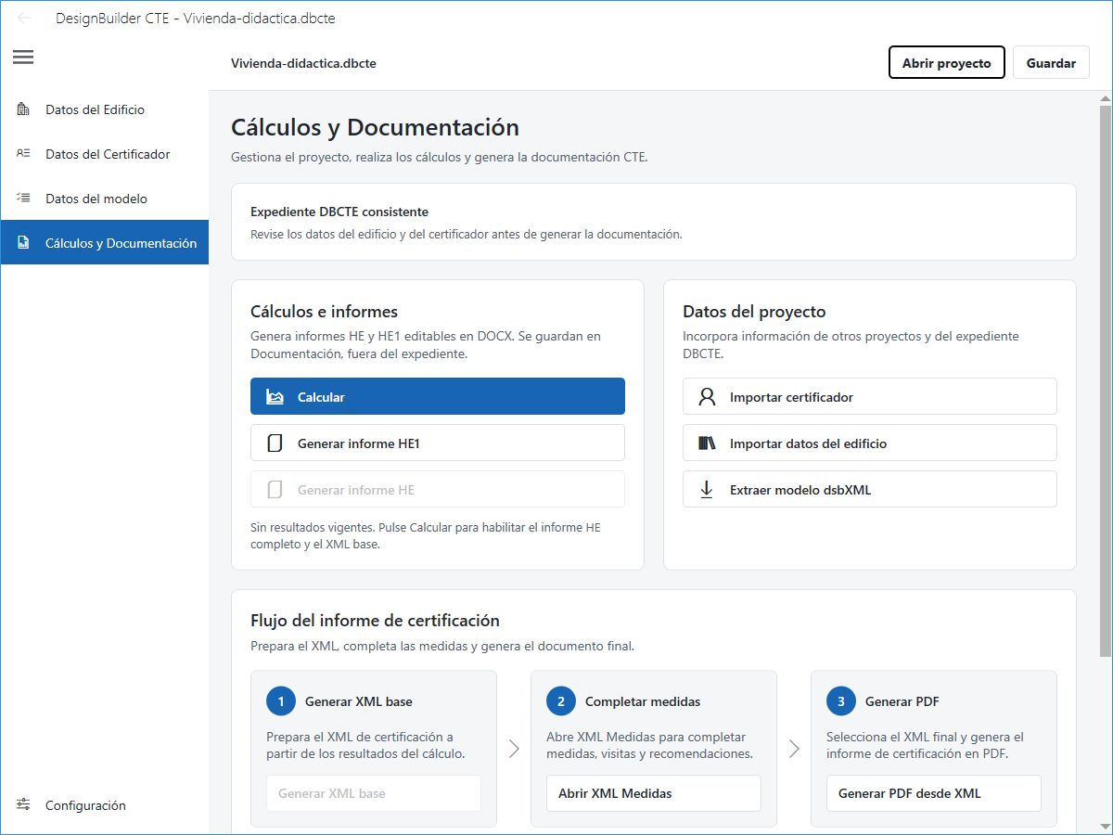Screen dimensions: 1113x835
Task: Click the Completar medidas step title
Action: click(x=643, y=701)
